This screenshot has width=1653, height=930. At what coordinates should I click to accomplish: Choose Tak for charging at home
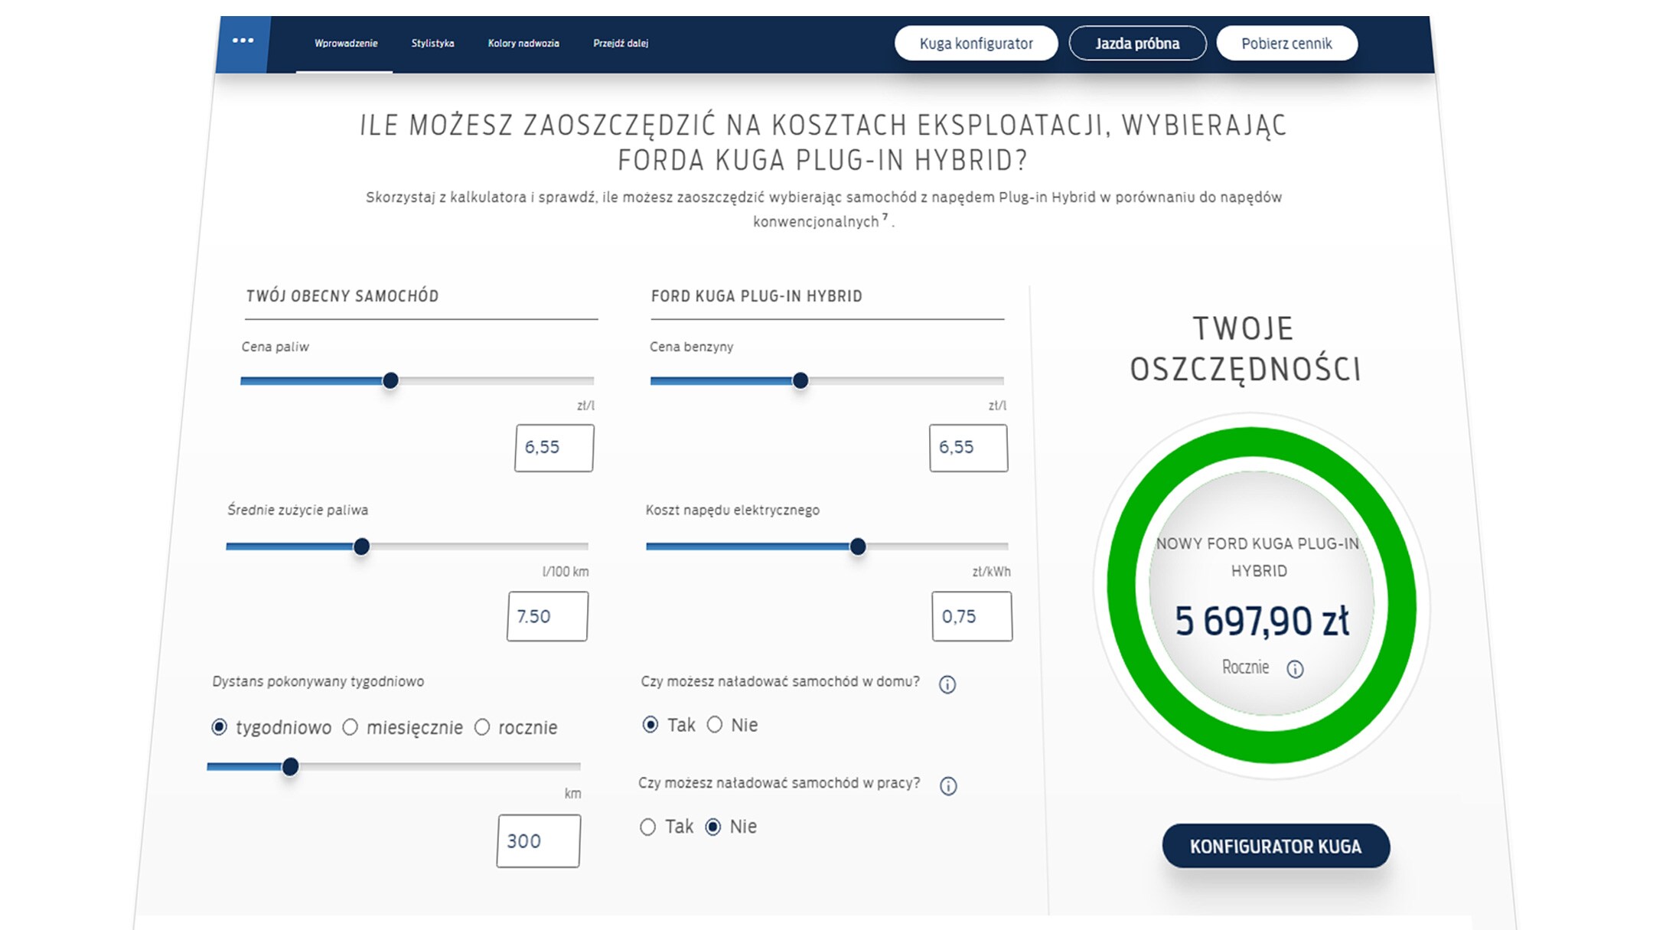click(650, 725)
